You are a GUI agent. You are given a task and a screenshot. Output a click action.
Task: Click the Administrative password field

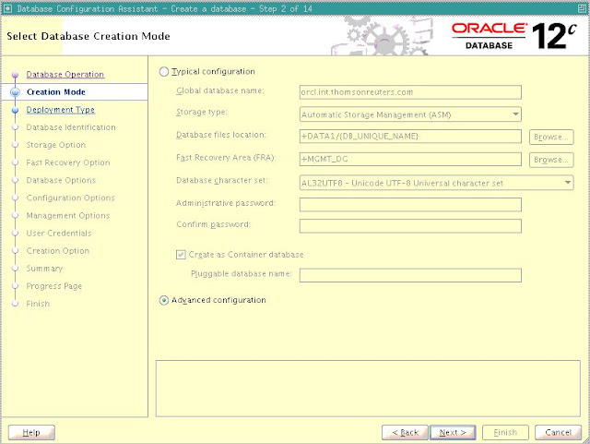click(x=410, y=205)
